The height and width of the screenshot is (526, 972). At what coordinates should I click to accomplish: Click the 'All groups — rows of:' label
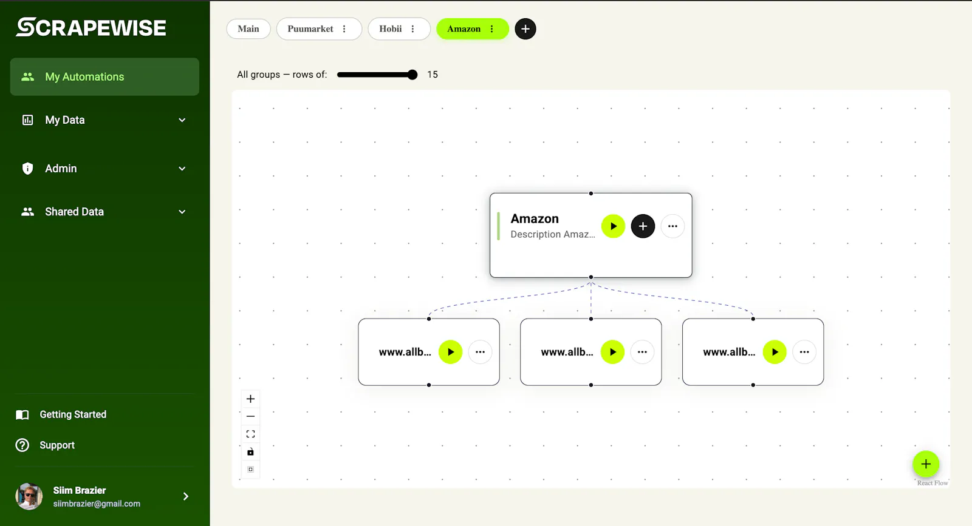282,75
